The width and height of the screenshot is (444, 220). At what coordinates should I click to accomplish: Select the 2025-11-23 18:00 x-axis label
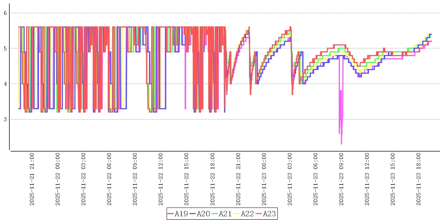tap(418, 179)
